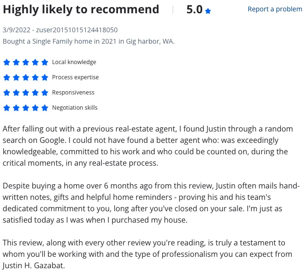This screenshot has height=272, width=306.
Task: Click the Process expertise label
Action: (75, 77)
